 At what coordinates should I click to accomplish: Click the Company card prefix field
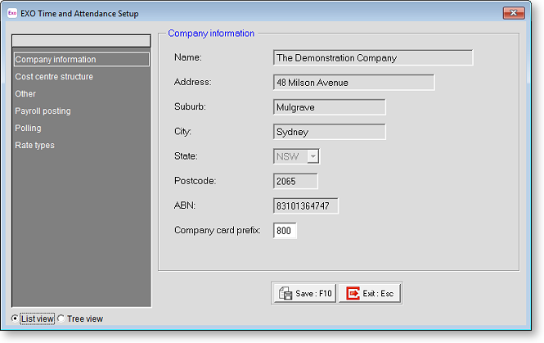pyautogui.click(x=285, y=231)
